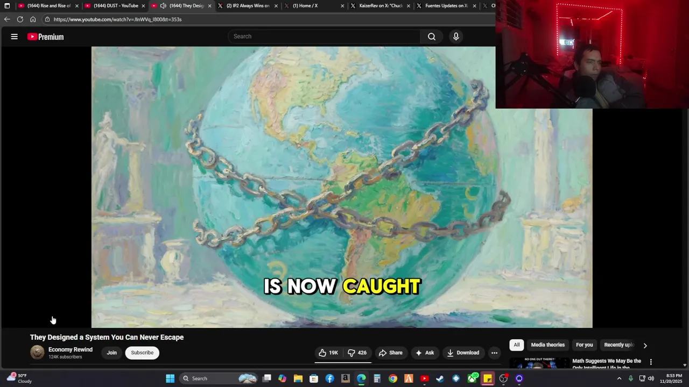The width and height of the screenshot is (689, 387).
Task: Open Sticky Notes from taskbar
Action: 488,378
